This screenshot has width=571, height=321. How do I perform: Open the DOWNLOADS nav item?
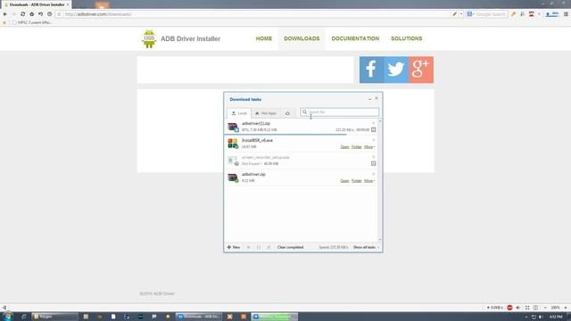[x=302, y=38]
